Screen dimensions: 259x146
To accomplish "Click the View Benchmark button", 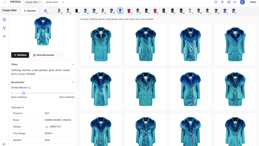I will (x=44, y=55).
